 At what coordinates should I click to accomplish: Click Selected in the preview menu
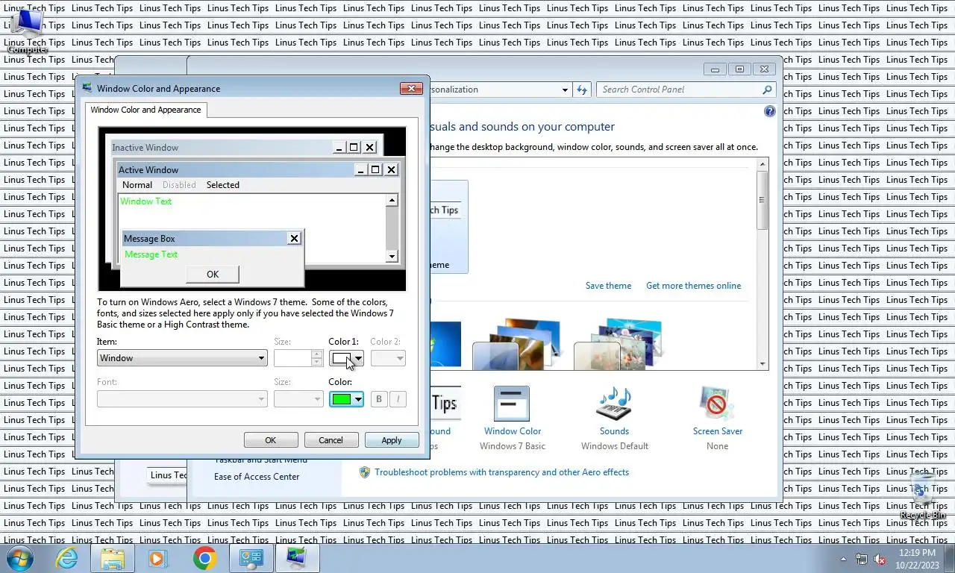coord(223,185)
